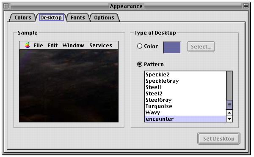This screenshot has height=157, width=254.
Task: Click the Desktop tab
Action: [51, 17]
